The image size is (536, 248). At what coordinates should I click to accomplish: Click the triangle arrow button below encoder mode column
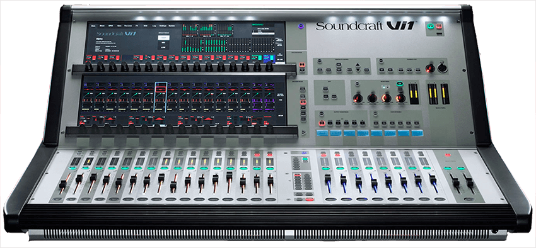click(304, 132)
